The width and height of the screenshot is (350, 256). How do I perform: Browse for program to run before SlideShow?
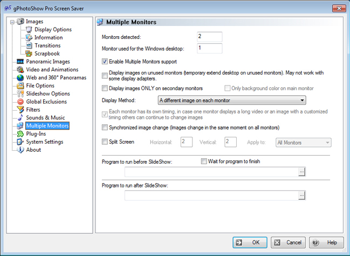tap(302, 172)
